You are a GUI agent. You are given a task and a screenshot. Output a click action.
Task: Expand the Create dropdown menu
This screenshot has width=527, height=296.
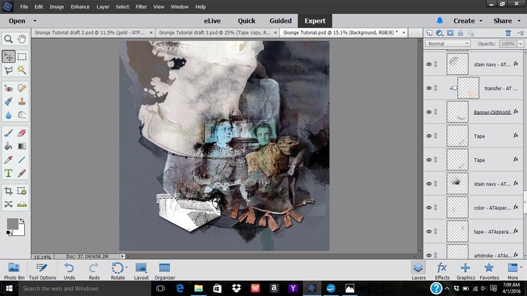point(481,21)
